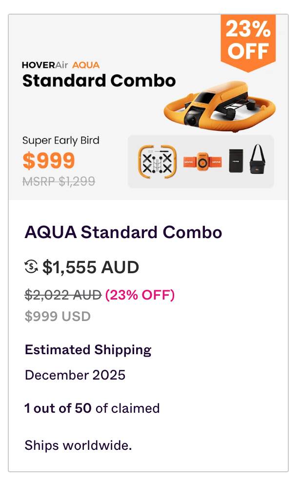Image resolution: width=301 pixels, height=483 pixels.
Task: Click the Estimated Shipping heading
Action: point(88,350)
